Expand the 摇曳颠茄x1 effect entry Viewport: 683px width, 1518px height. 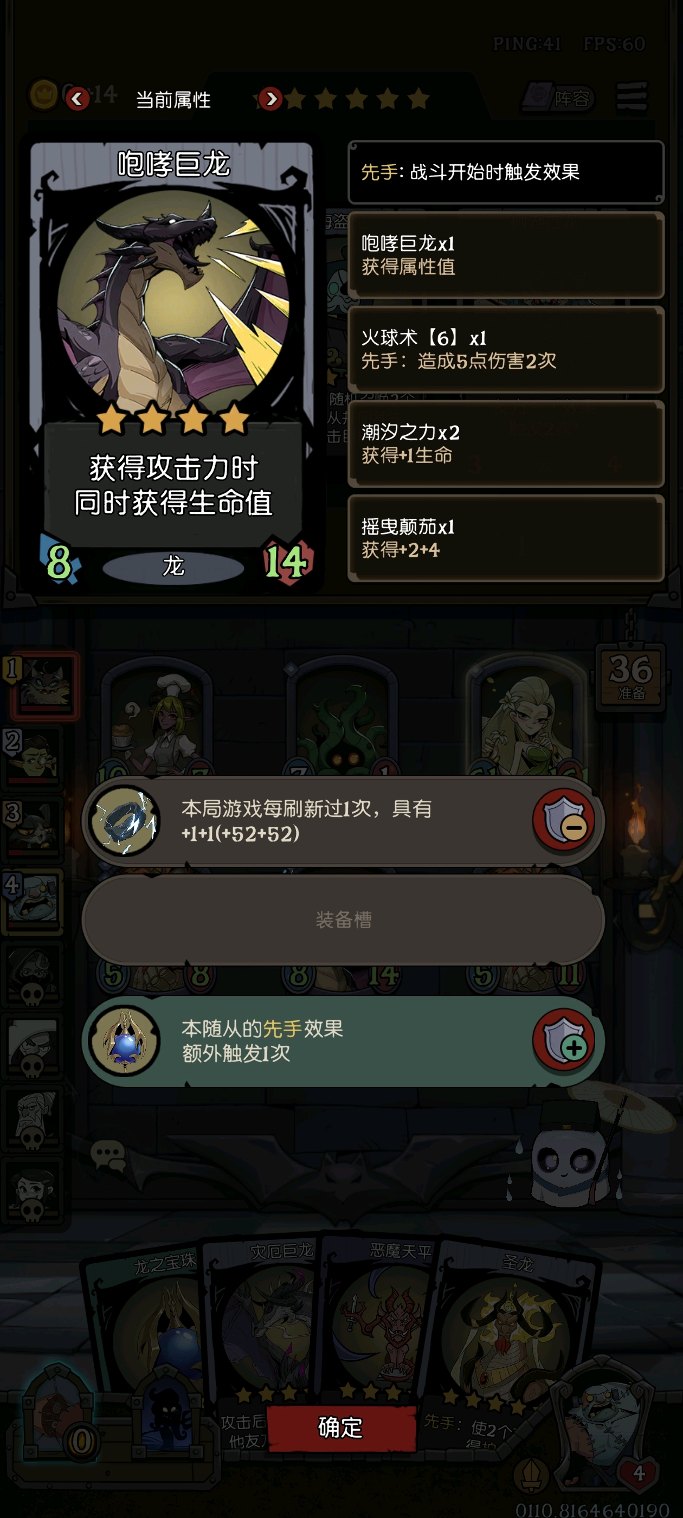(x=506, y=538)
